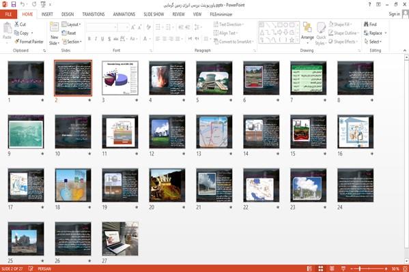The width and height of the screenshot is (409, 272).
Task: Click Convert to SmartArt button
Action: tap(234, 42)
